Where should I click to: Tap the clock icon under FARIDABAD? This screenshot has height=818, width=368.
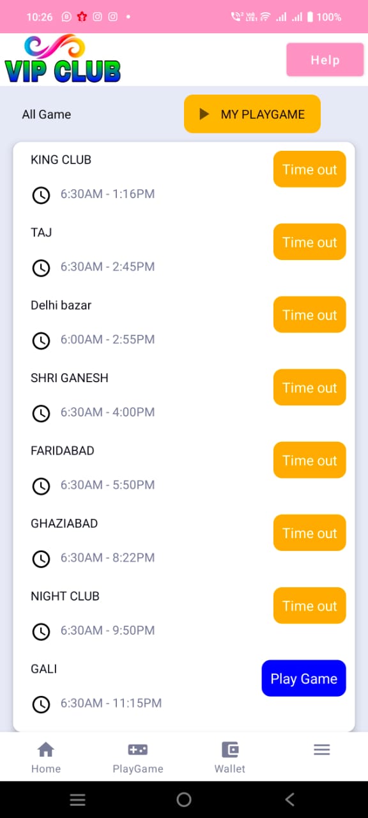[41, 486]
